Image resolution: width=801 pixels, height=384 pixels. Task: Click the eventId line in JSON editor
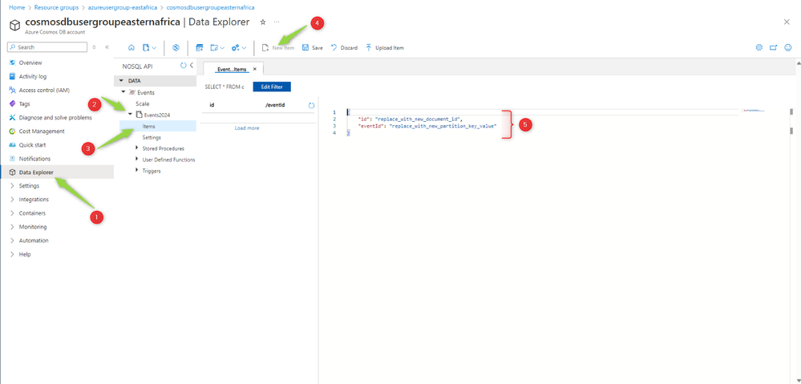pos(428,126)
